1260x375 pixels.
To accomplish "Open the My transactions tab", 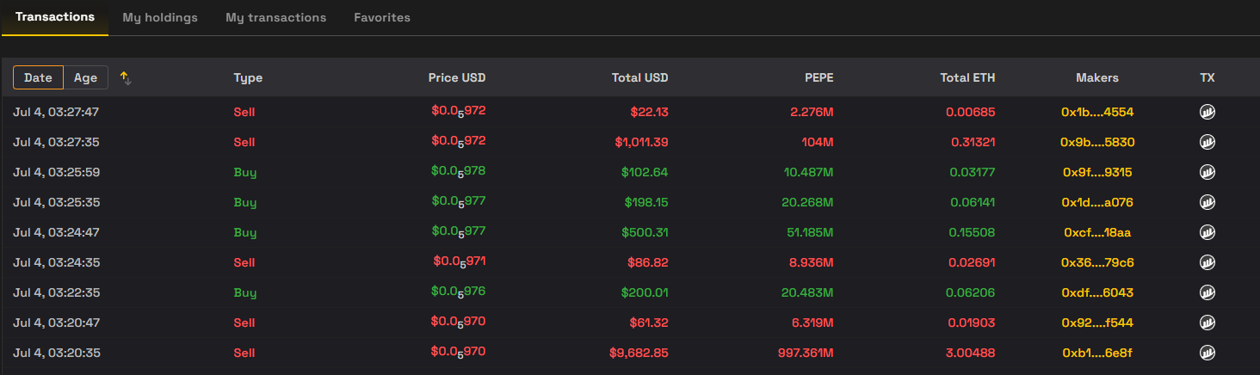I will tap(275, 17).
